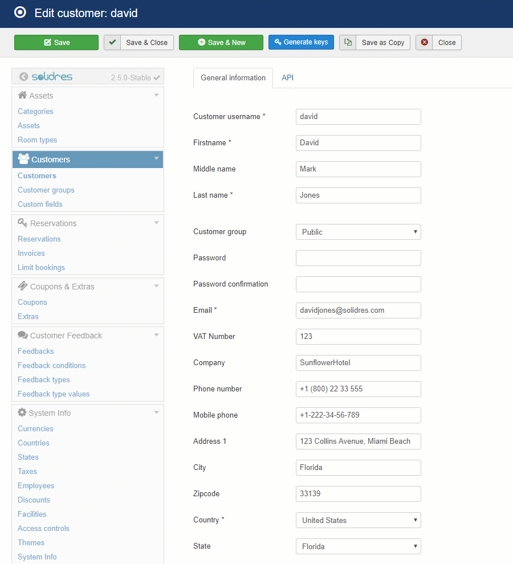The height and width of the screenshot is (564, 513).
Task: Click the checkmark icon on Save & Close
Action: [112, 42]
